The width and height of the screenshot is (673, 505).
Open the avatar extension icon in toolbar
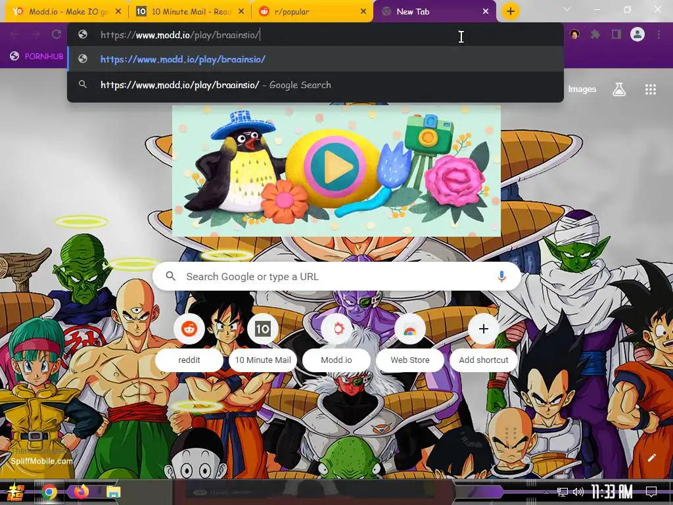[x=574, y=34]
